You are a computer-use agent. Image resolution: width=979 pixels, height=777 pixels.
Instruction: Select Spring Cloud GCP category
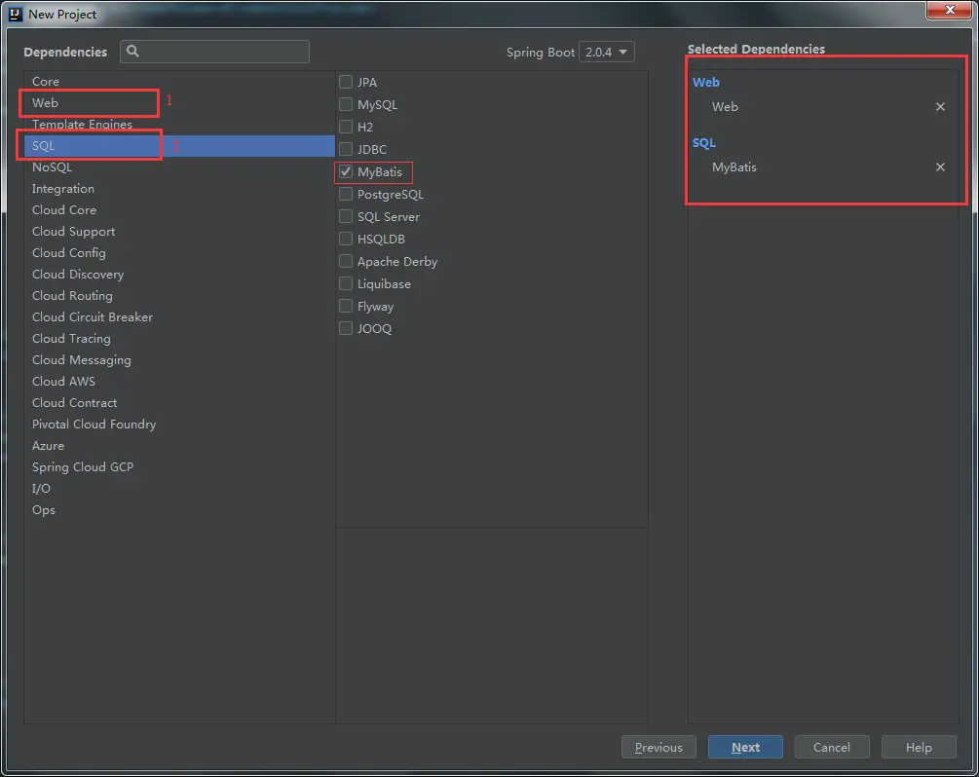[179, 466]
